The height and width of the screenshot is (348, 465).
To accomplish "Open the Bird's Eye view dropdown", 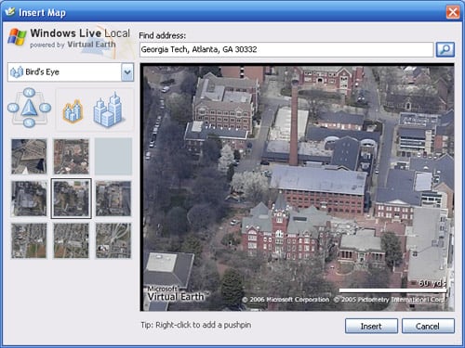I will coord(127,72).
